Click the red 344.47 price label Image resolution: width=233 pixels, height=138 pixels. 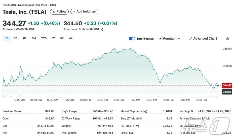(x=227, y=86)
